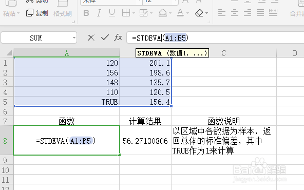The width and height of the screenshot is (304, 190).
Task: Click cell containing 148
Action: click(67, 82)
